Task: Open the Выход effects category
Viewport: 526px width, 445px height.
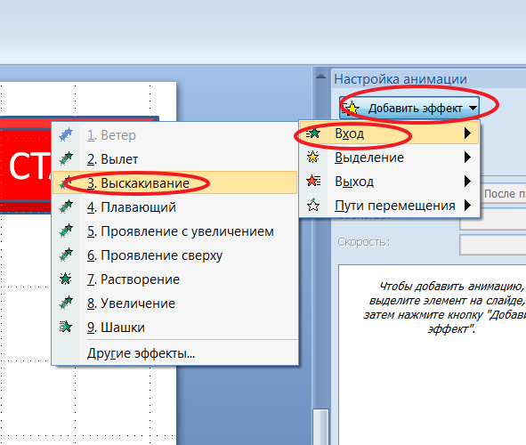Action: (390, 182)
